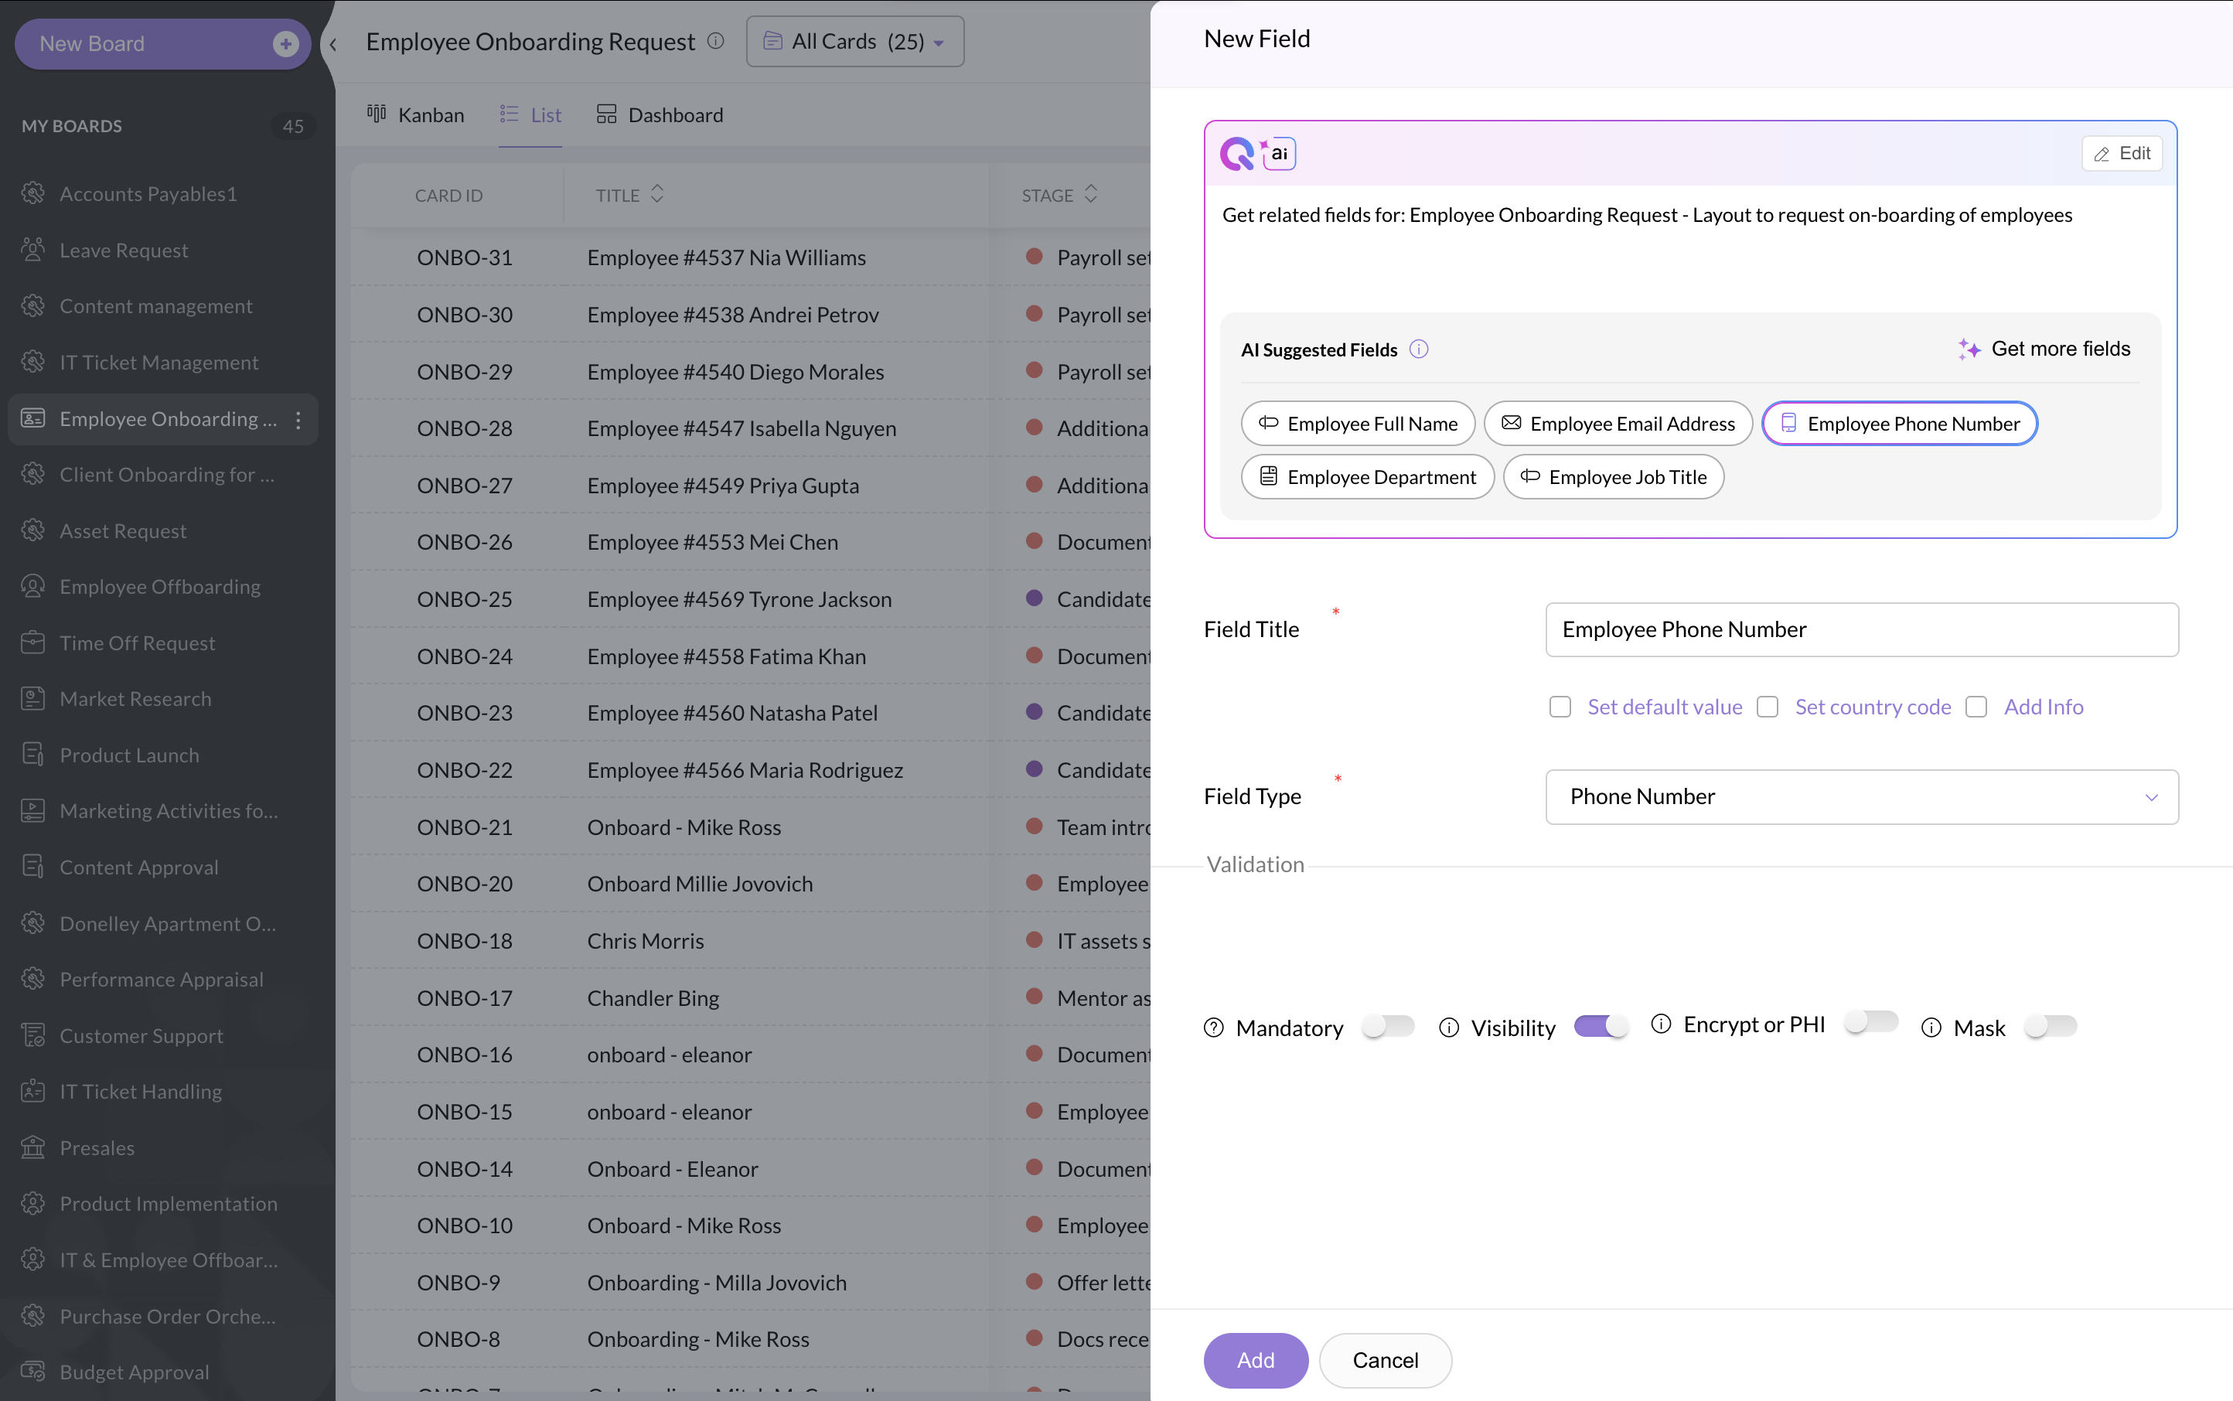Viewport: 2233px width, 1401px height.
Task: Click the Field Title input box
Action: 1861,630
